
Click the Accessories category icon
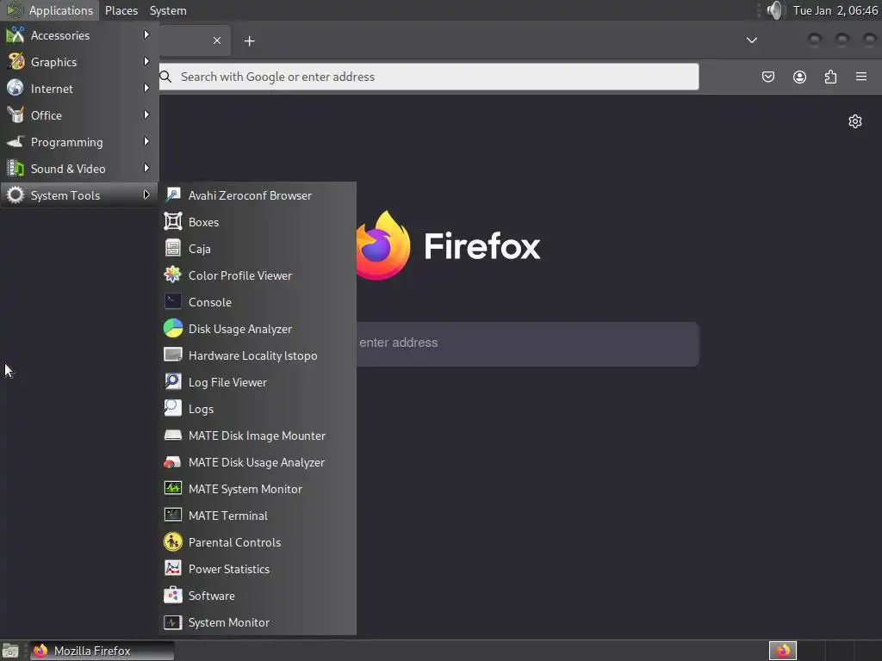(16, 34)
